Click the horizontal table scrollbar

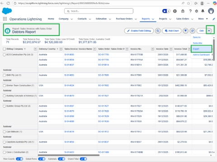coord(69,155)
